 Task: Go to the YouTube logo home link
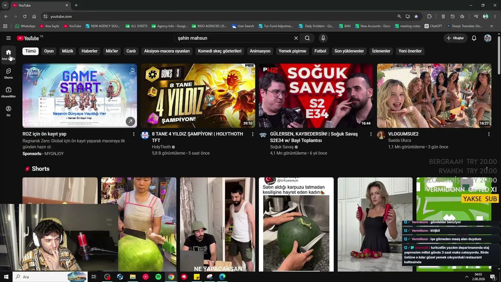pos(28,38)
